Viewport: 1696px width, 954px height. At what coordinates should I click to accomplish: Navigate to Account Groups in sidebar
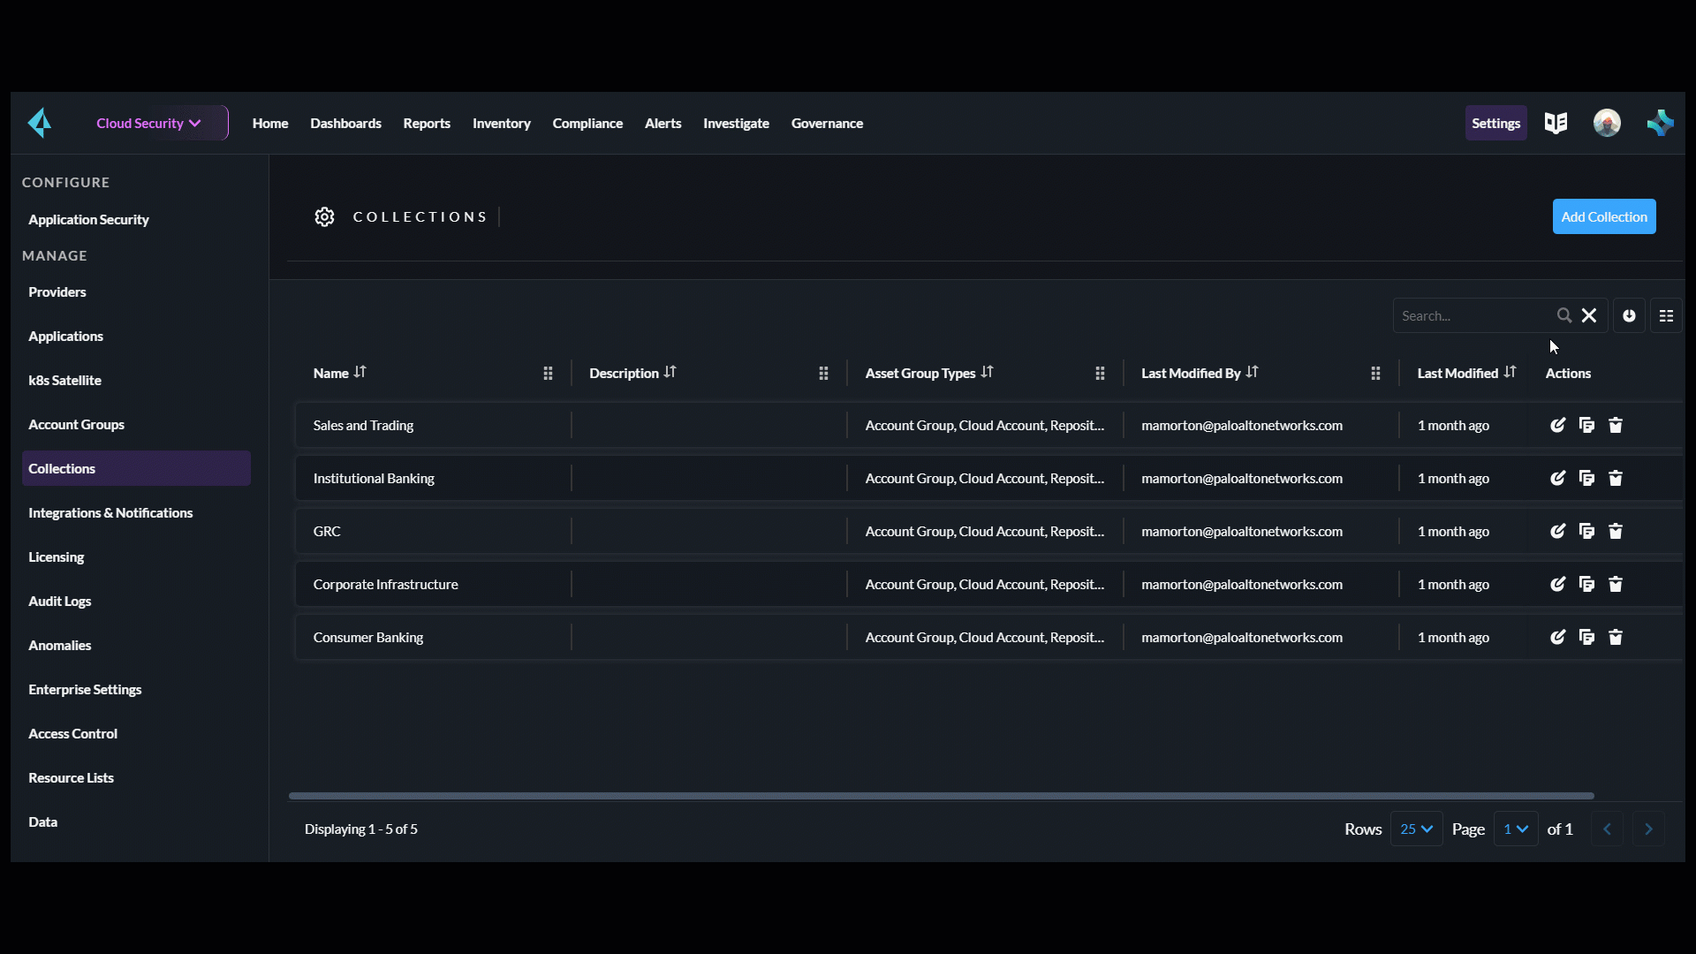(x=136, y=424)
